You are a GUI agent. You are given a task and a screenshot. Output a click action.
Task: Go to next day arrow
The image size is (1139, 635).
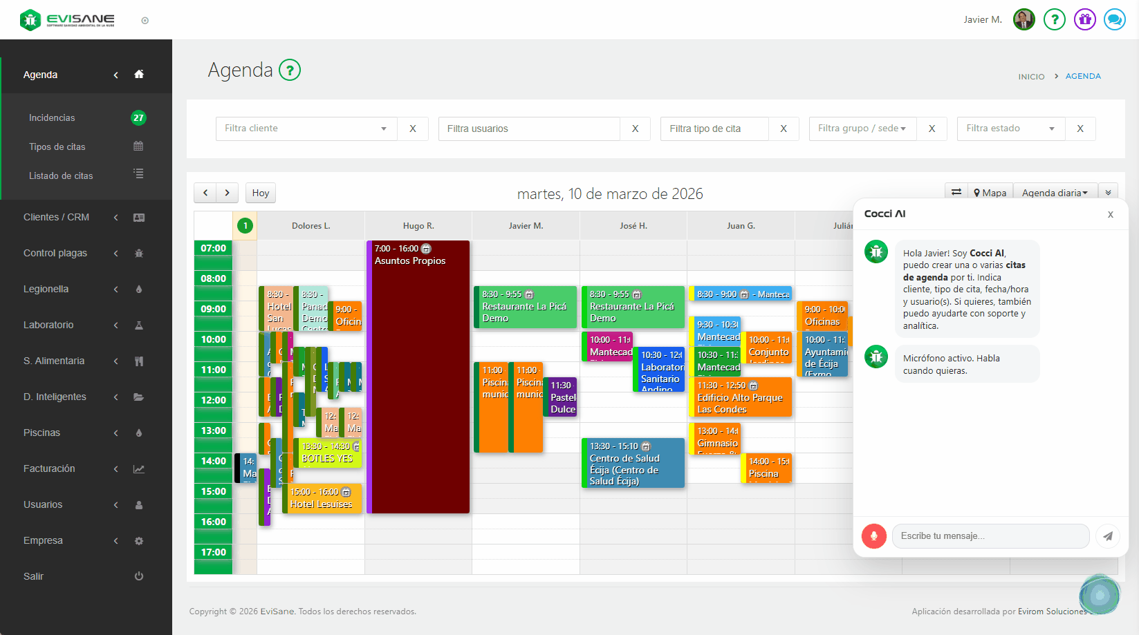pos(227,193)
